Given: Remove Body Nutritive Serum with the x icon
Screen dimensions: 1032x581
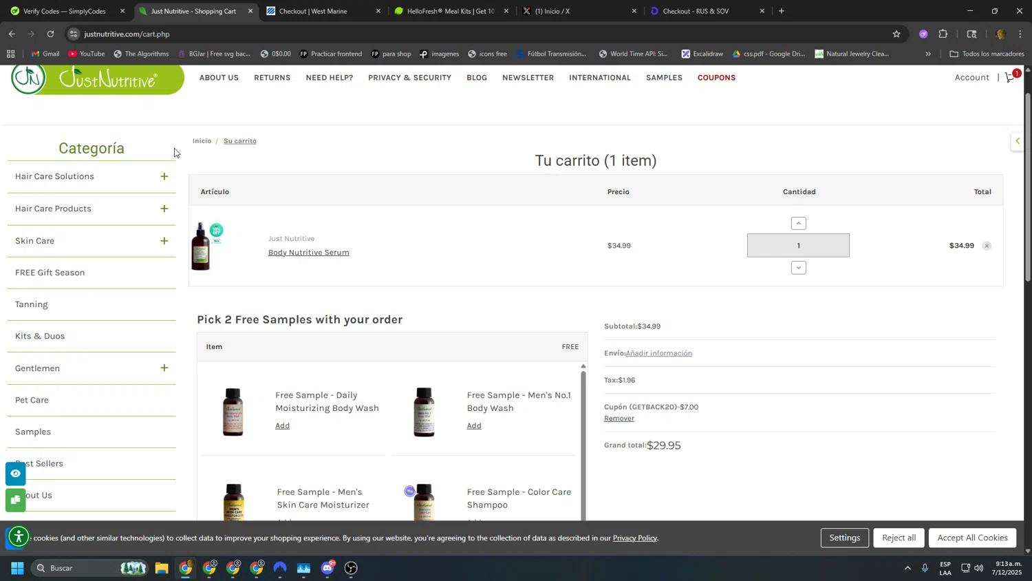Looking at the screenshot, I should pyautogui.click(x=987, y=246).
